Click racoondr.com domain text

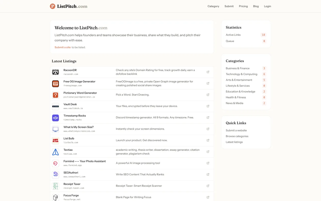click(x=71, y=74)
